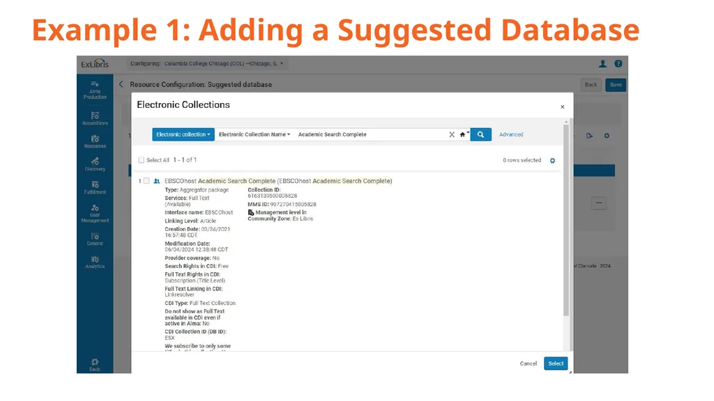714x401 pixels.
Task: Open General configuration in sidebar
Action: pos(95,239)
